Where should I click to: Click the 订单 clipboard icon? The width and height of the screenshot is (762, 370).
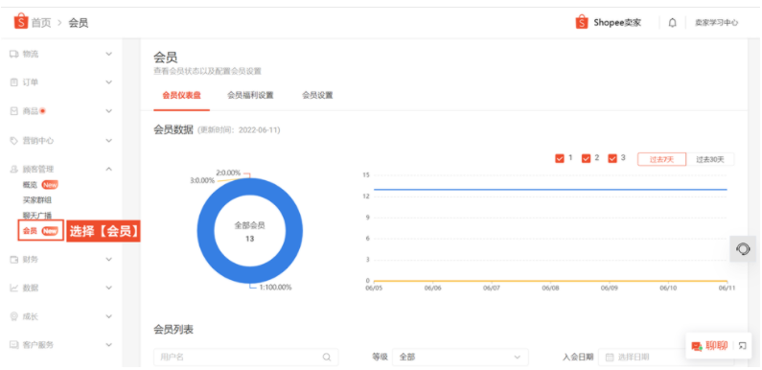tap(14, 82)
